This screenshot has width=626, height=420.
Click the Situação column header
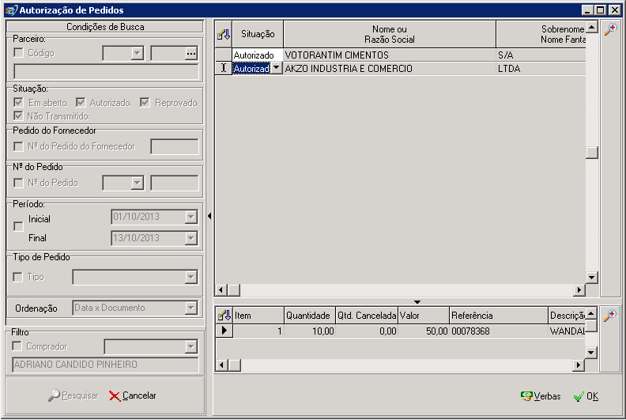pyautogui.click(x=258, y=34)
